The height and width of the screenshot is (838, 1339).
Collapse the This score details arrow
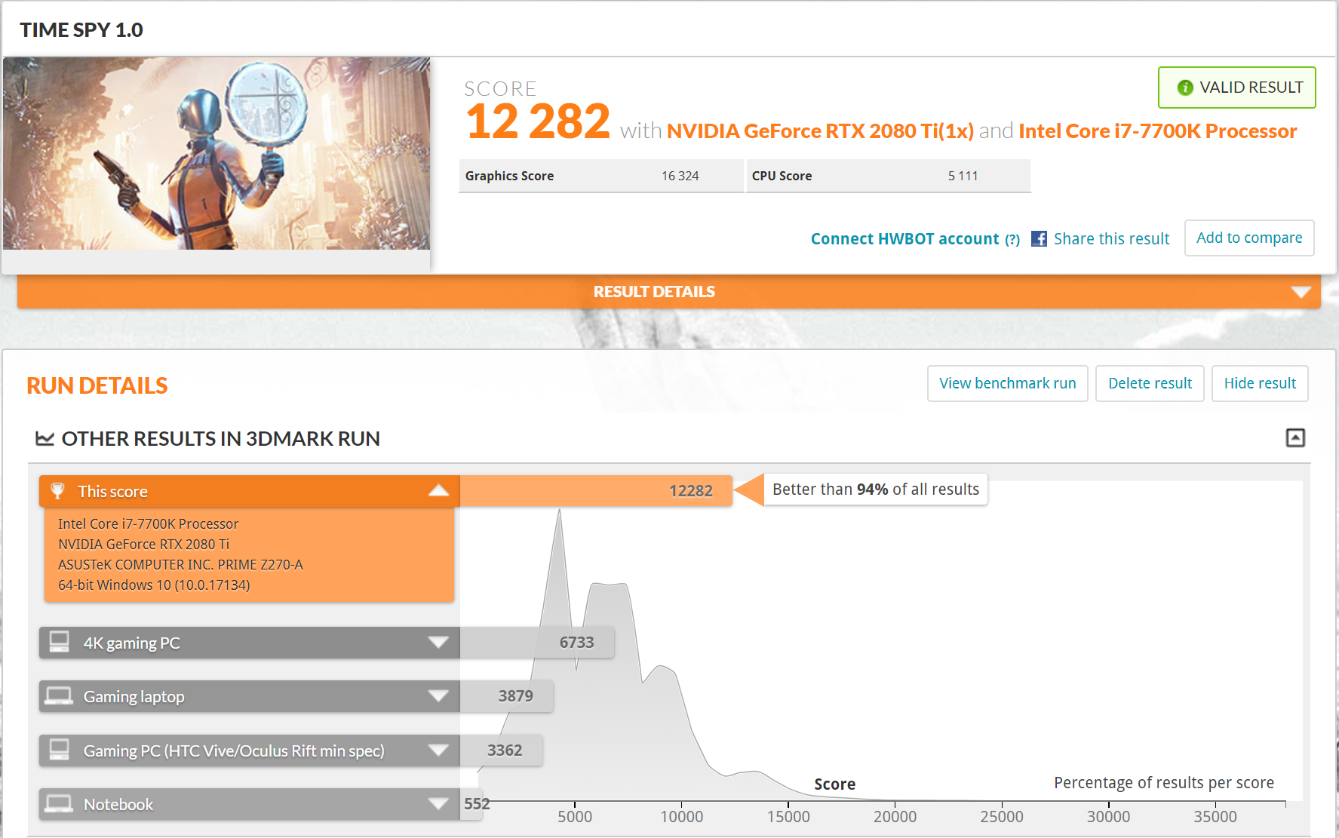click(x=438, y=491)
